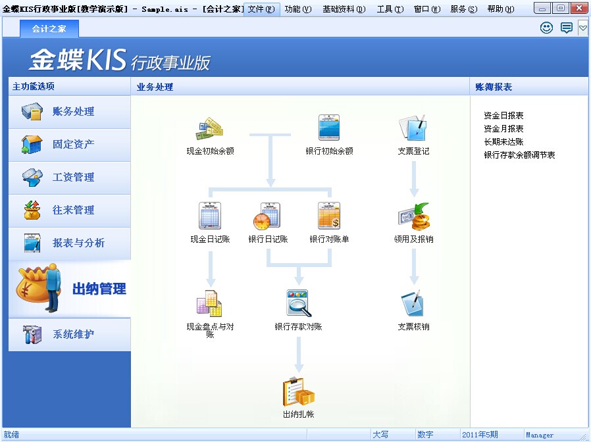591x442 pixels.
Task: Open the 帮助(H) menu
Action: (x=501, y=9)
